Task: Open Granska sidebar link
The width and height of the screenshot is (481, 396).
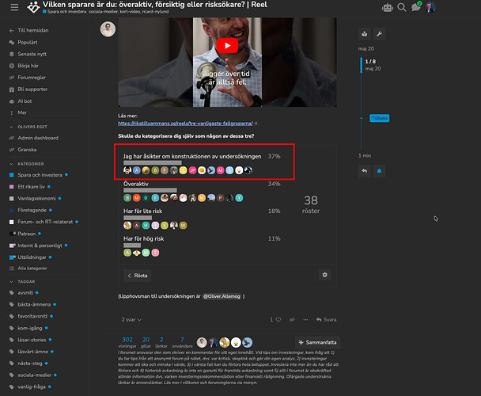Action: pos(27,150)
